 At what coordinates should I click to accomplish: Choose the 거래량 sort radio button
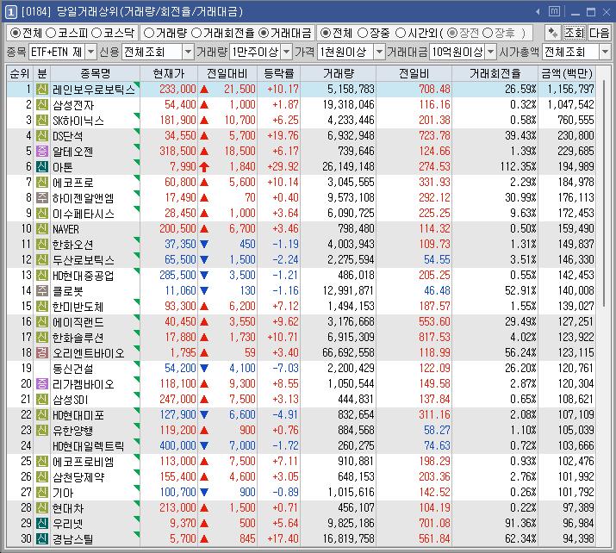tap(149, 33)
